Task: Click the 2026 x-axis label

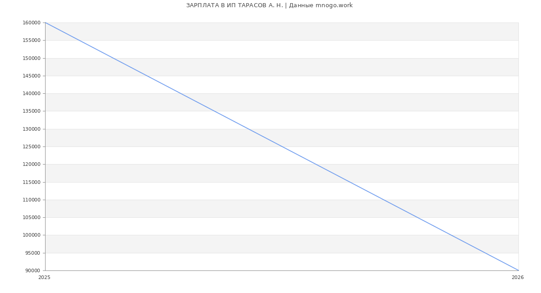Action: coord(518,278)
